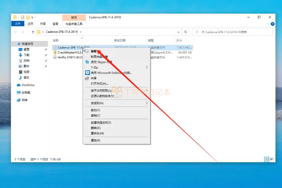
Task: Go up one folder level
Action: pyautogui.click(x=33, y=32)
